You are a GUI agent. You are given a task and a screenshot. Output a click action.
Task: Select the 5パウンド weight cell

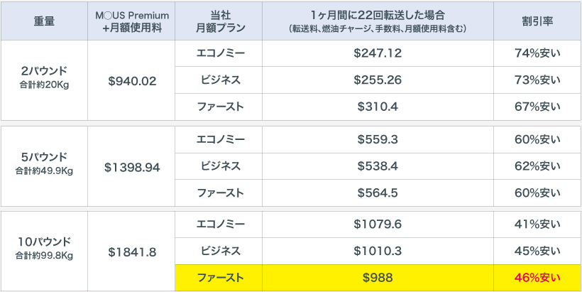(44, 163)
